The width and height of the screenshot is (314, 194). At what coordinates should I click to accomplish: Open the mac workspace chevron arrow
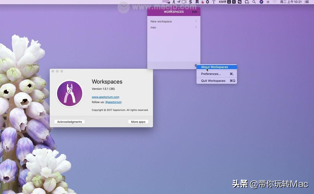(195, 27)
